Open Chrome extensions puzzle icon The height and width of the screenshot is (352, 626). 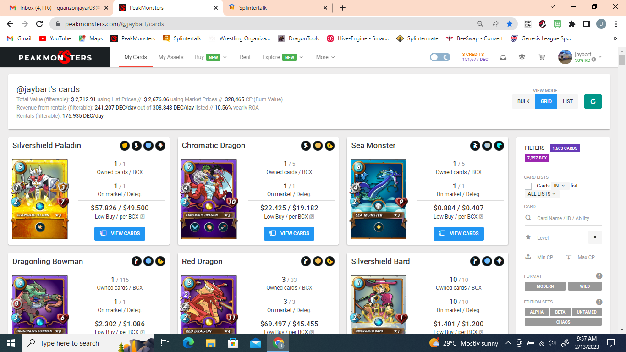click(571, 24)
